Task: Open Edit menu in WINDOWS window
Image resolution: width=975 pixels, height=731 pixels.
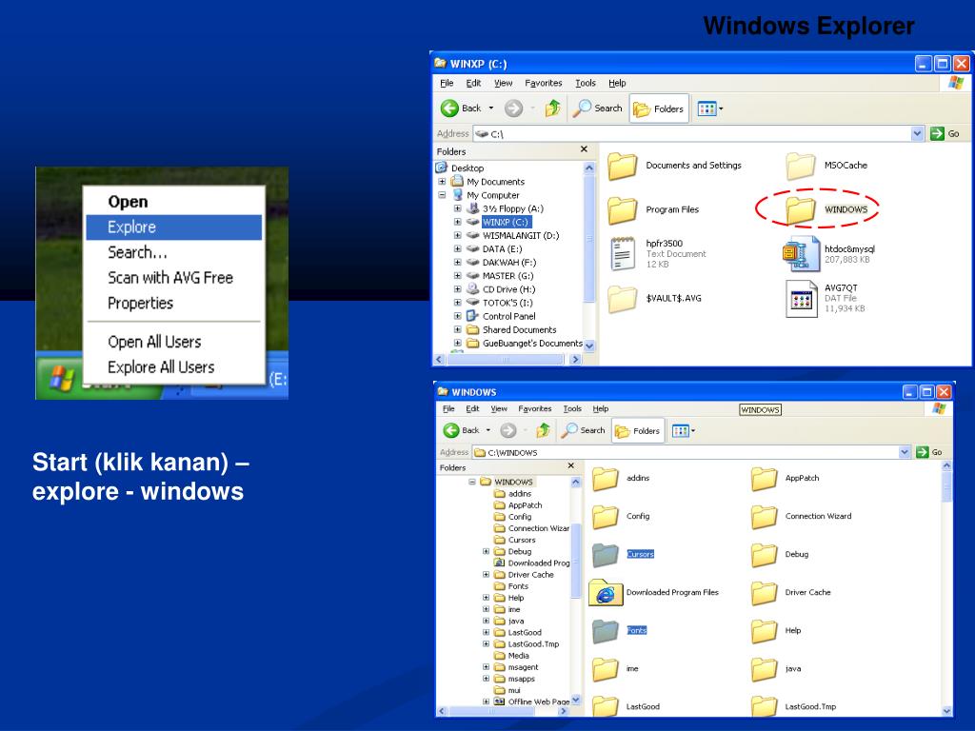Action: 472,409
